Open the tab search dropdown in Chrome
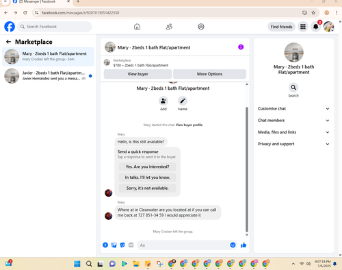342x270 pixels. click(5, 2)
